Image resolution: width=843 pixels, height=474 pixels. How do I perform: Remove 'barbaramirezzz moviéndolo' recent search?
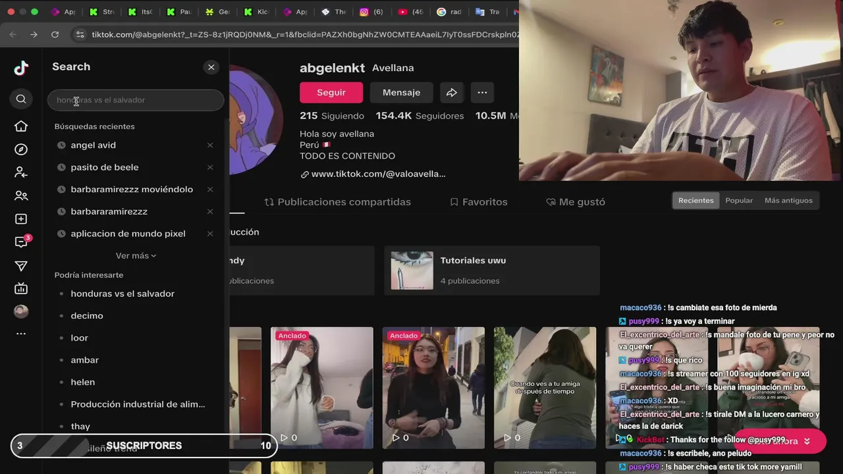coord(210,190)
